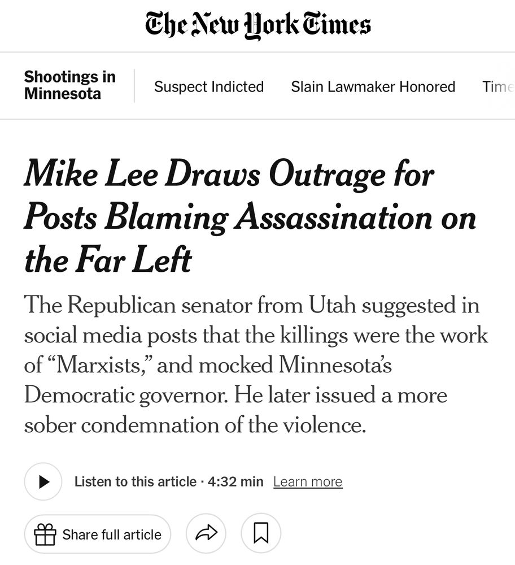Click the partially visible Time nav entry
515x565 pixels.
pyautogui.click(x=497, y=87)
